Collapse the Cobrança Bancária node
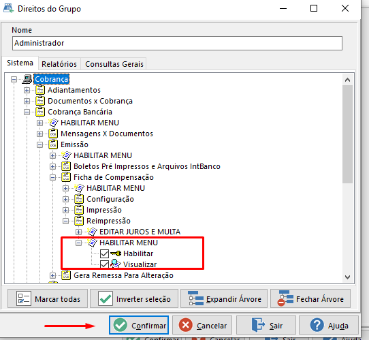The image size is (369, 340). click(27, 112)
